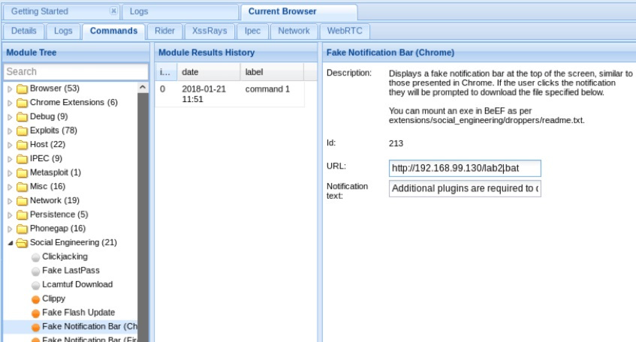
Task: Expand the Network (19) node
Action: [10, 201]
